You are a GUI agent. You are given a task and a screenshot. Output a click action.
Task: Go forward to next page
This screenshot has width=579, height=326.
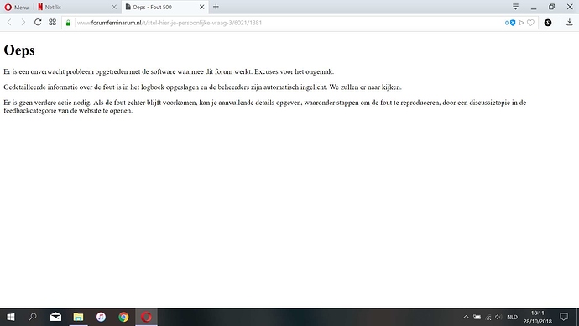tap(23, 23)
